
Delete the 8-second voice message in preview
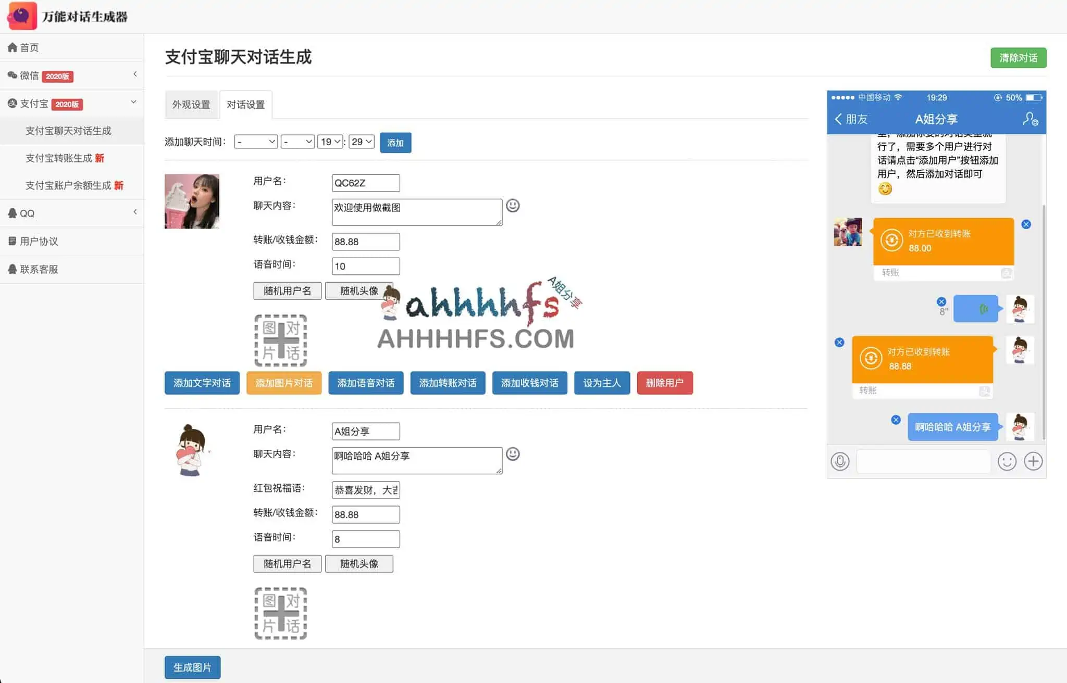click(x=941, y=301)
